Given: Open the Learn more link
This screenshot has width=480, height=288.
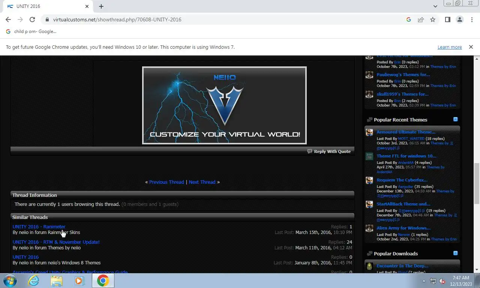Looking at the screenshot, I should coord(450,47).
